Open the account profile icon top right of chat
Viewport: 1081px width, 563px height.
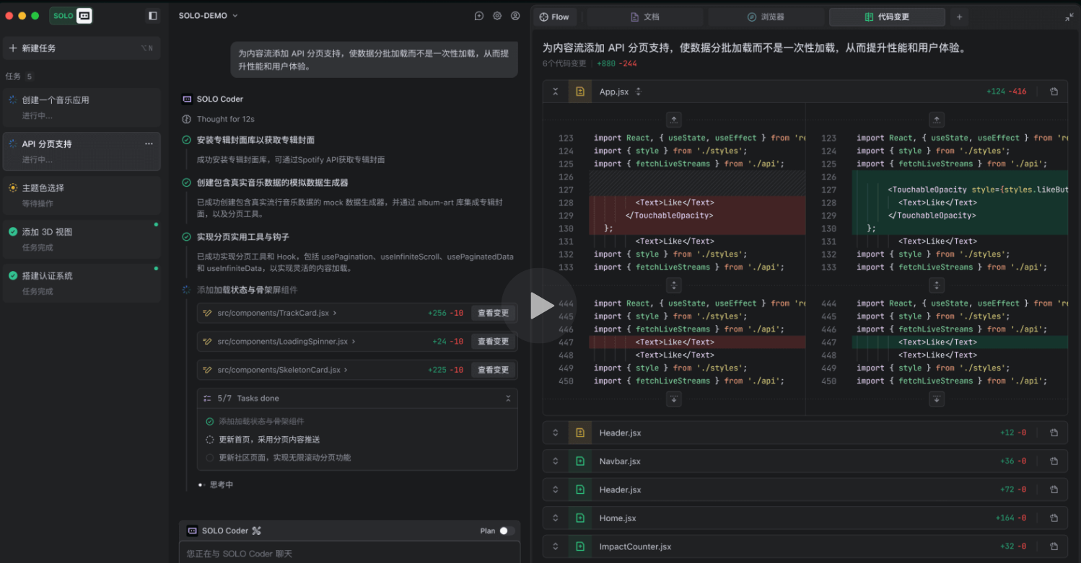(x=515, y=15)
